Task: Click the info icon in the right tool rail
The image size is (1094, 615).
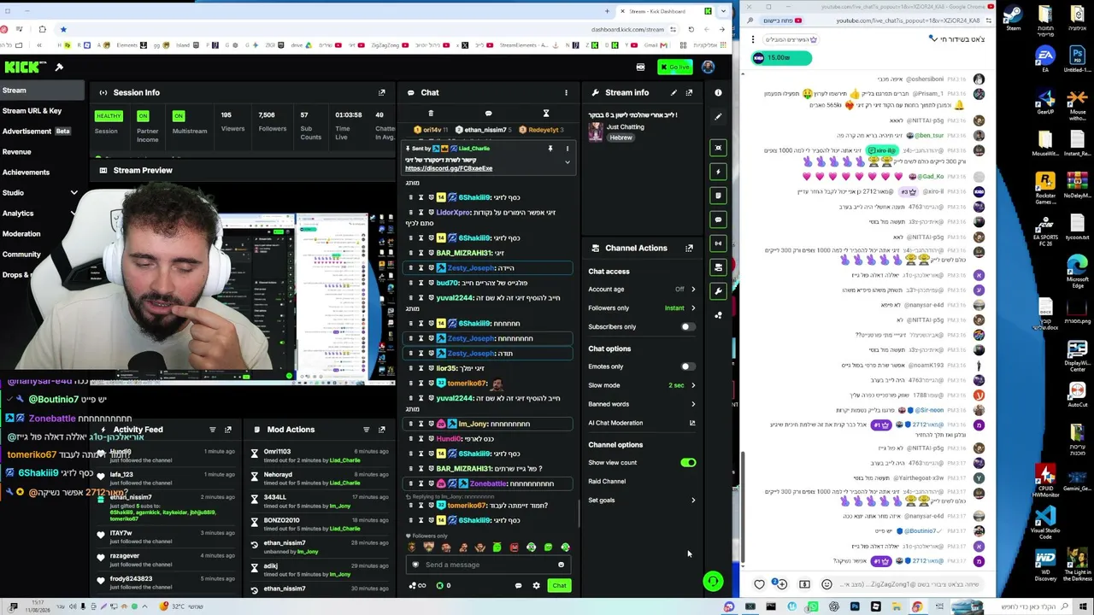Action: click(x=718, y=92)
